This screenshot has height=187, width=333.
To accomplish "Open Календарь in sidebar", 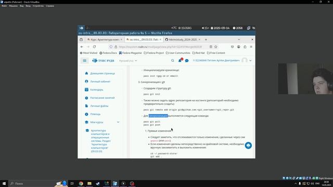I will click(x=97, y=90).
